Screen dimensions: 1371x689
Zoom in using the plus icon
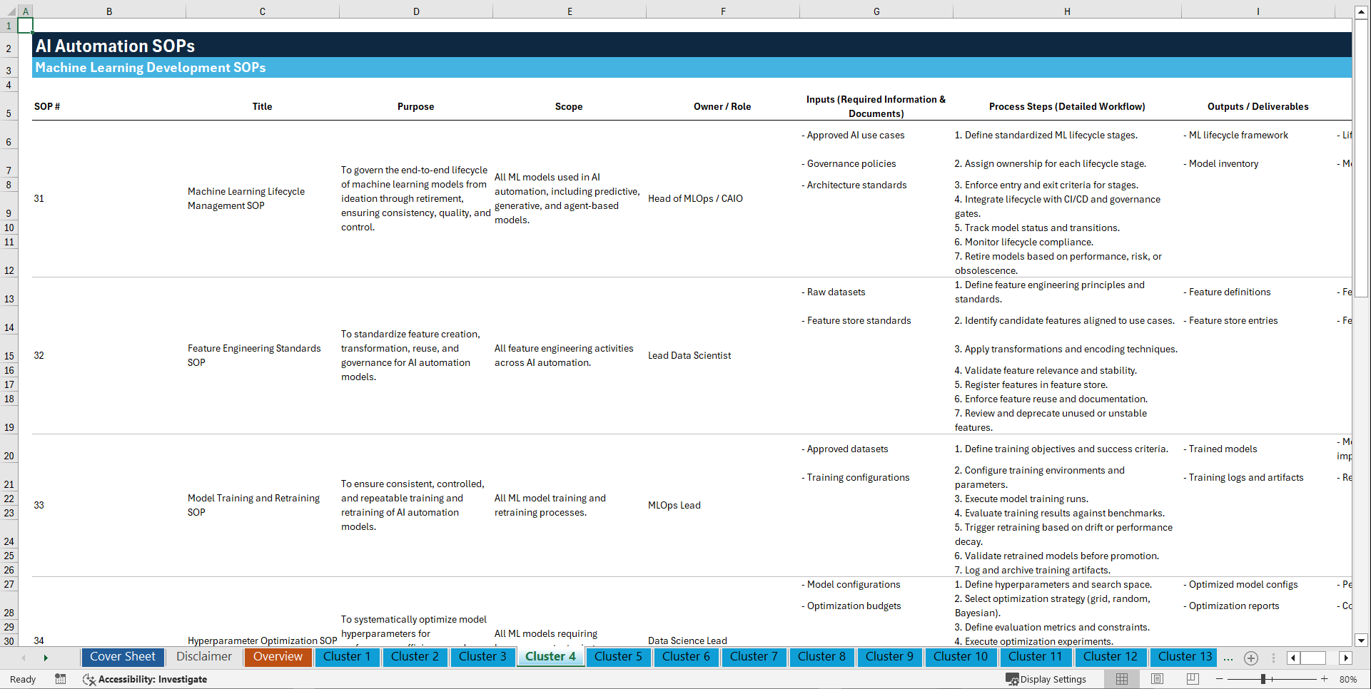pos(1325,679)
